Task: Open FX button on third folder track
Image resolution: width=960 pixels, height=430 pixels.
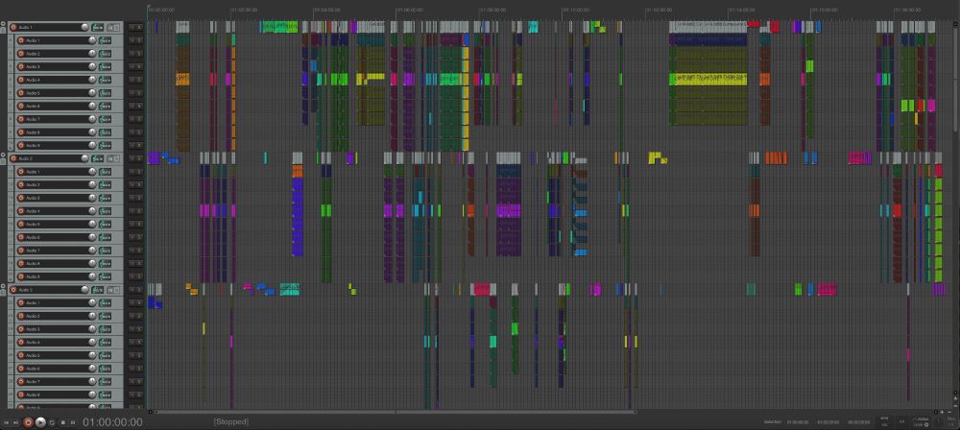Action: point(110,290)
